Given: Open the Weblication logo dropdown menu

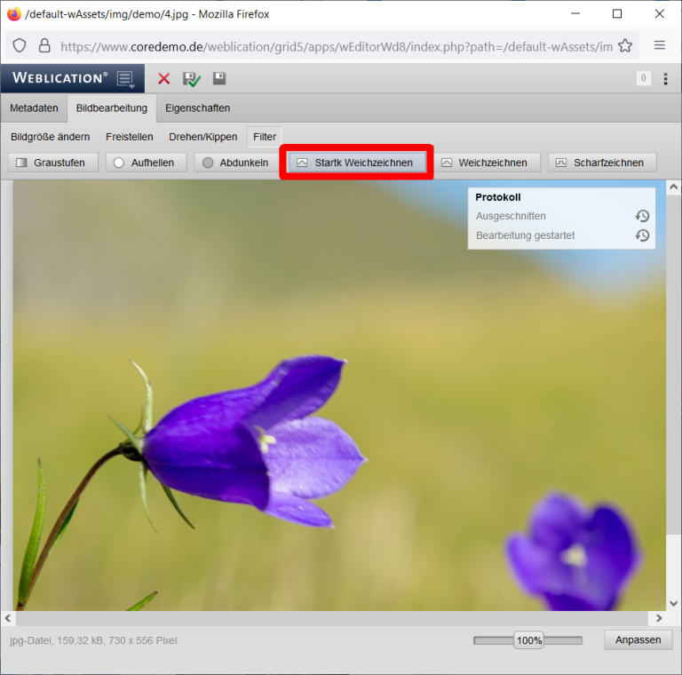Looking at the screenshot, I should (x=125, y=79).
